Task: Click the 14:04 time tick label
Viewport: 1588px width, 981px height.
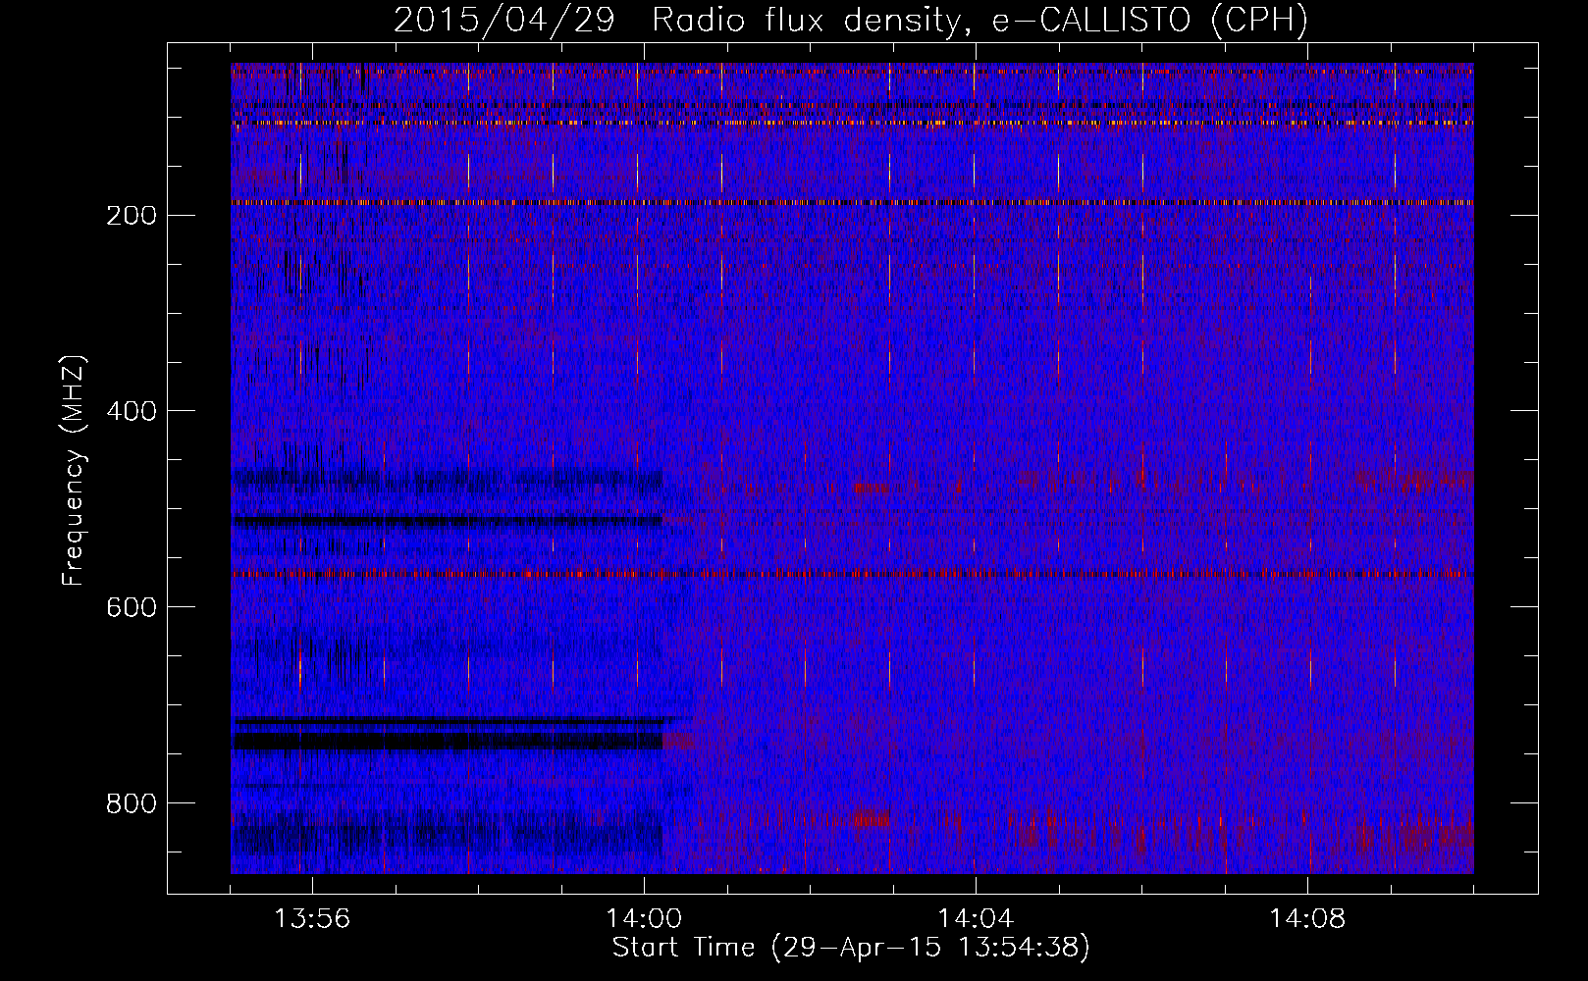Action: (x=976, y=919)
